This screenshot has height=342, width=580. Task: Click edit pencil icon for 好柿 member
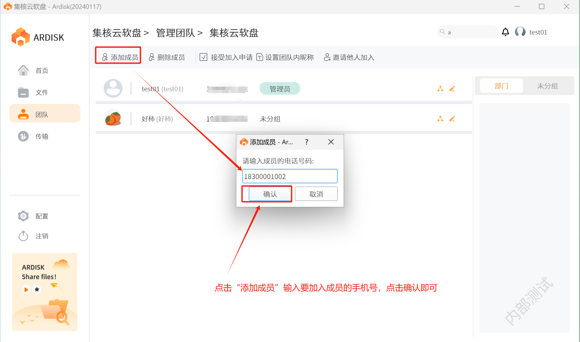pos(452,119)
